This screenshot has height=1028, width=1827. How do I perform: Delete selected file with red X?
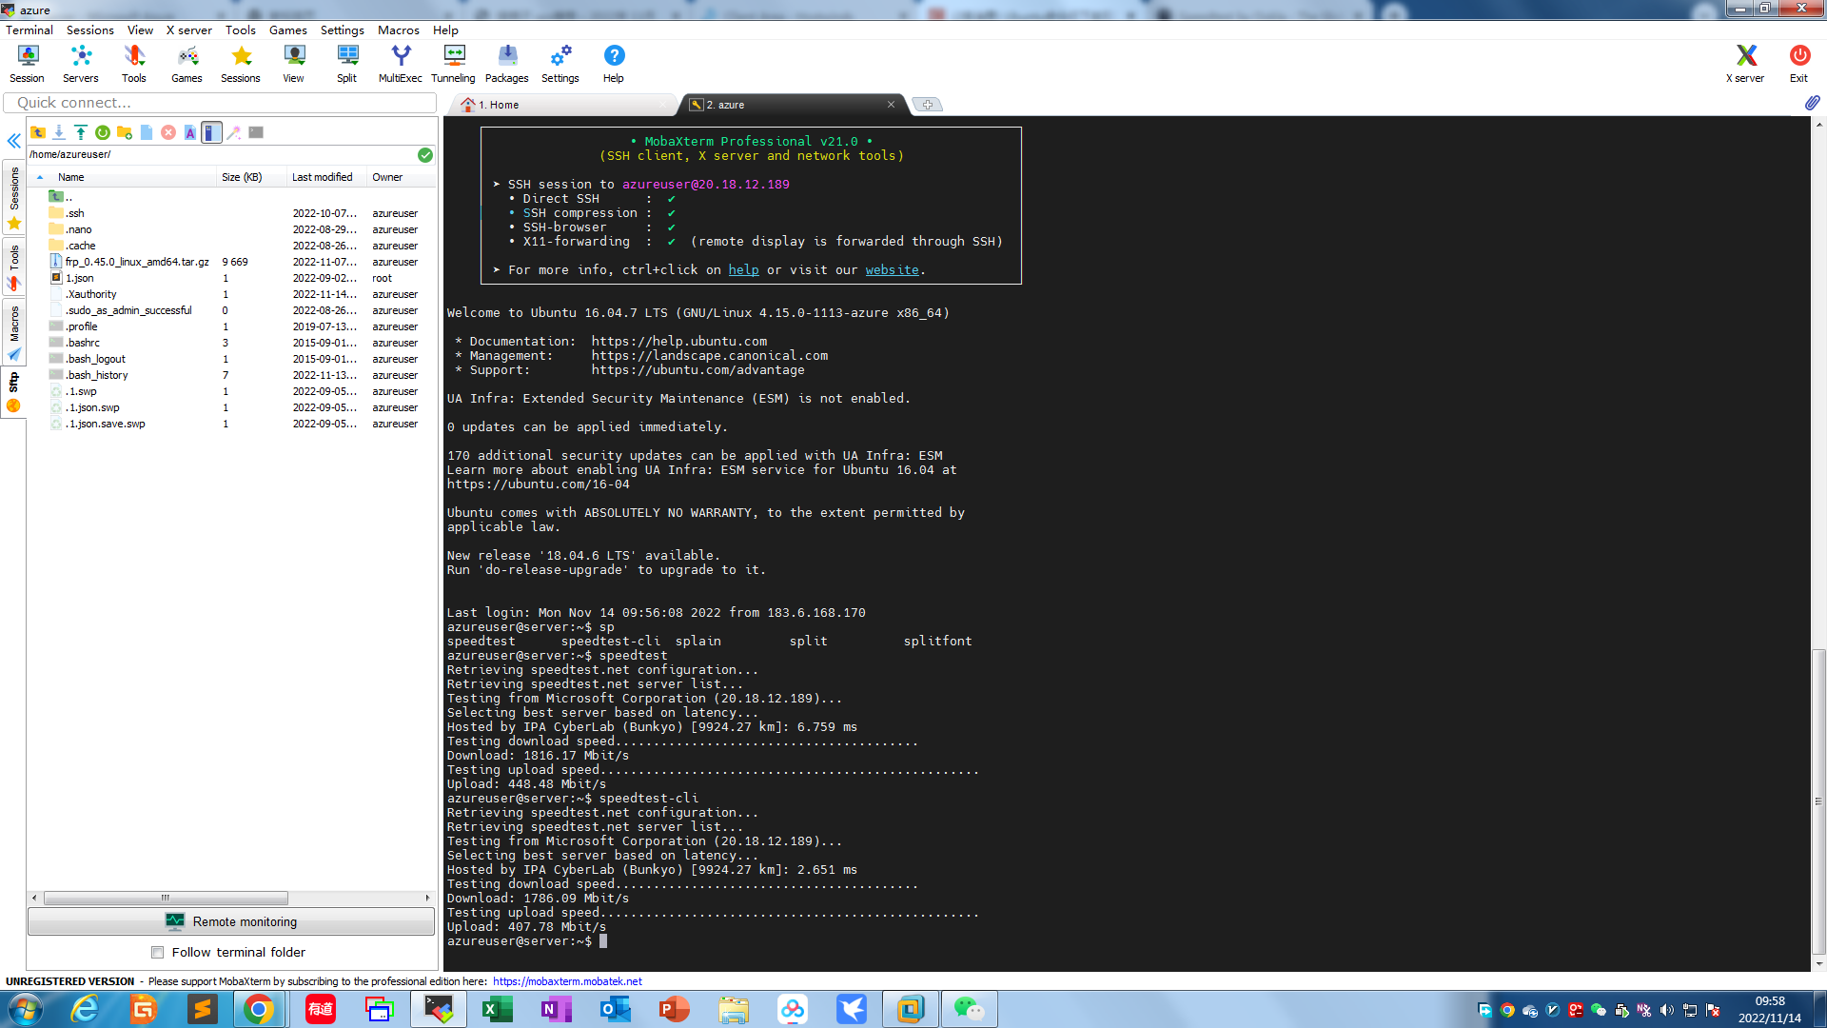168,132
